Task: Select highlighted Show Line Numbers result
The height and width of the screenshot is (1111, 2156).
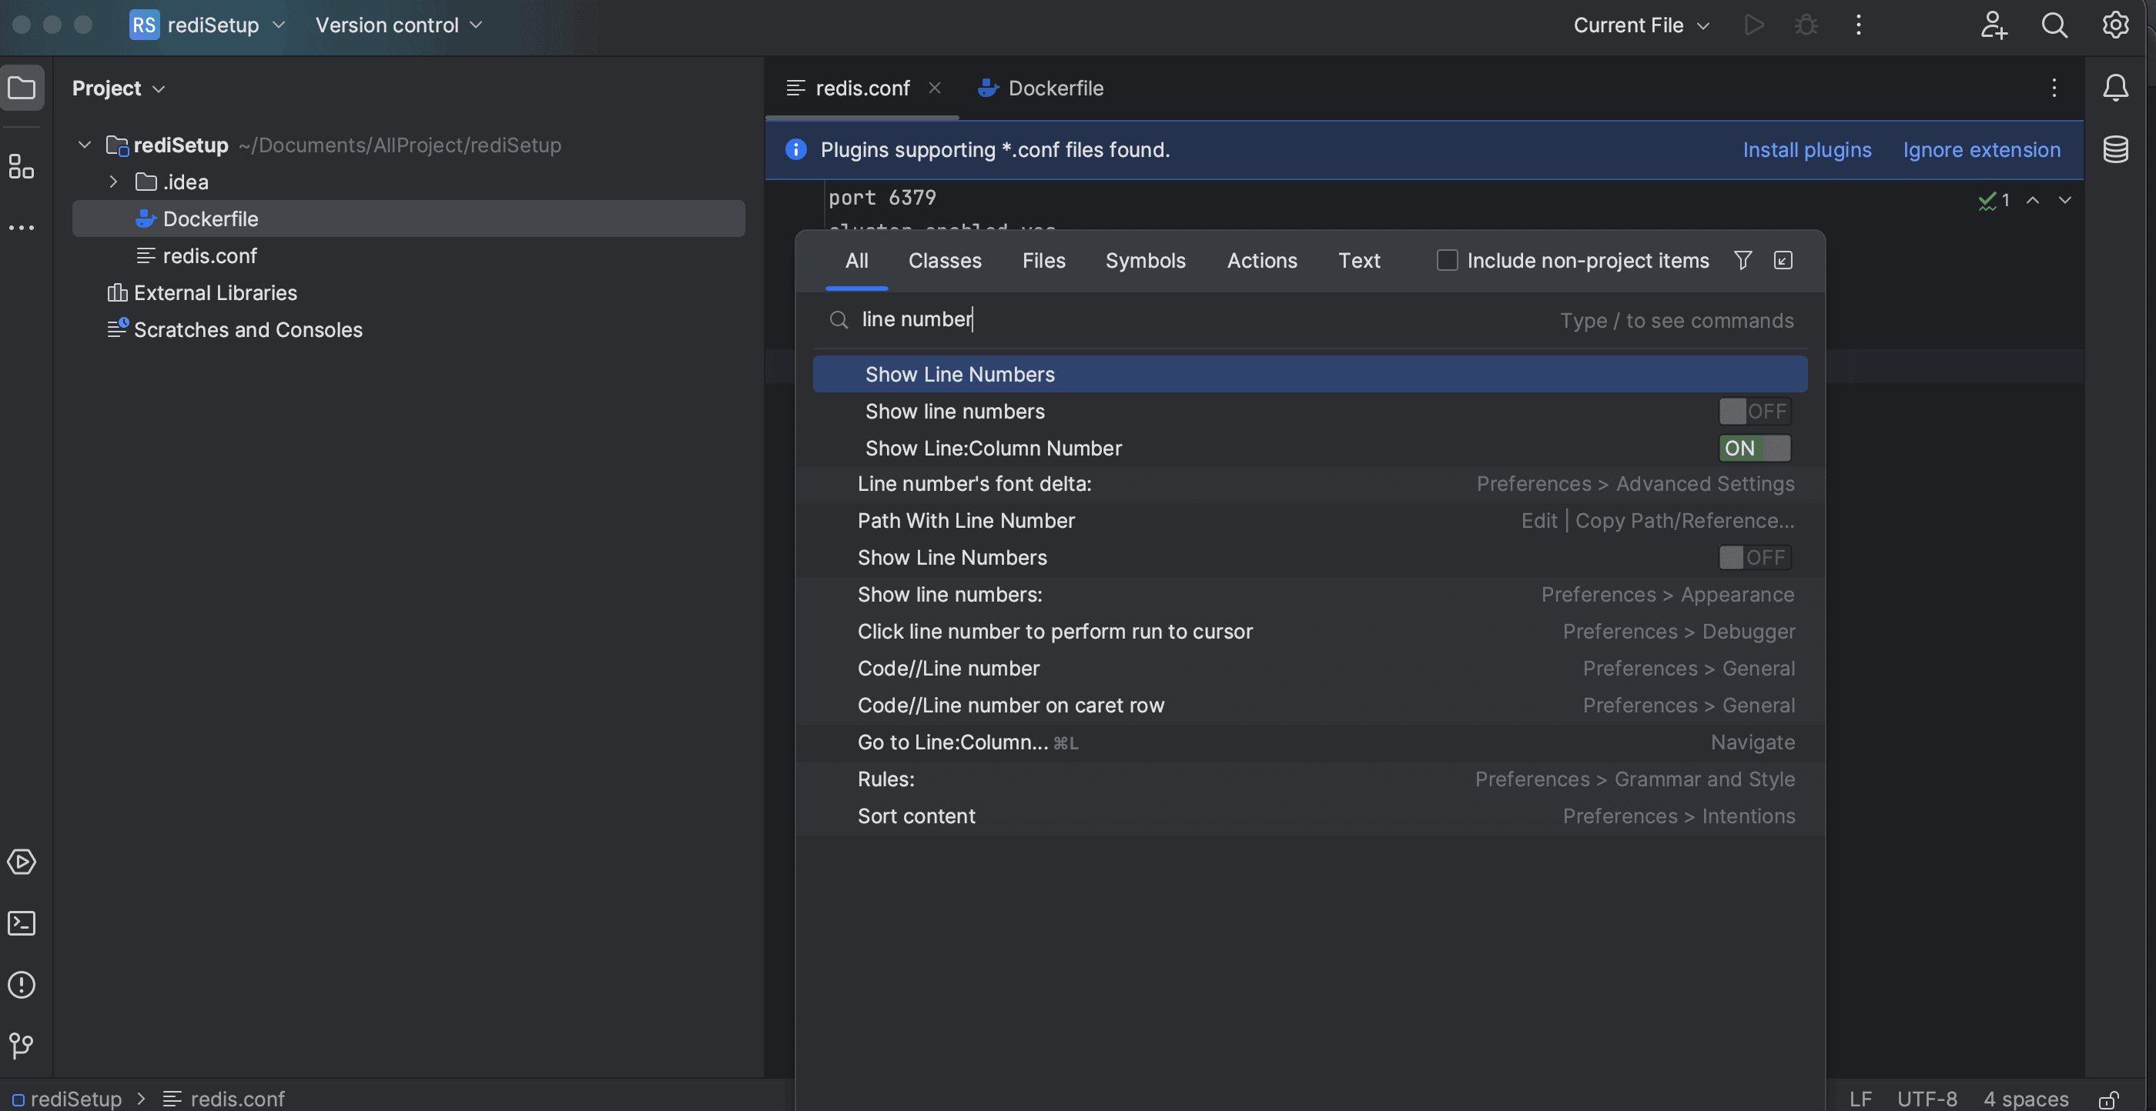Action: 1310,374
